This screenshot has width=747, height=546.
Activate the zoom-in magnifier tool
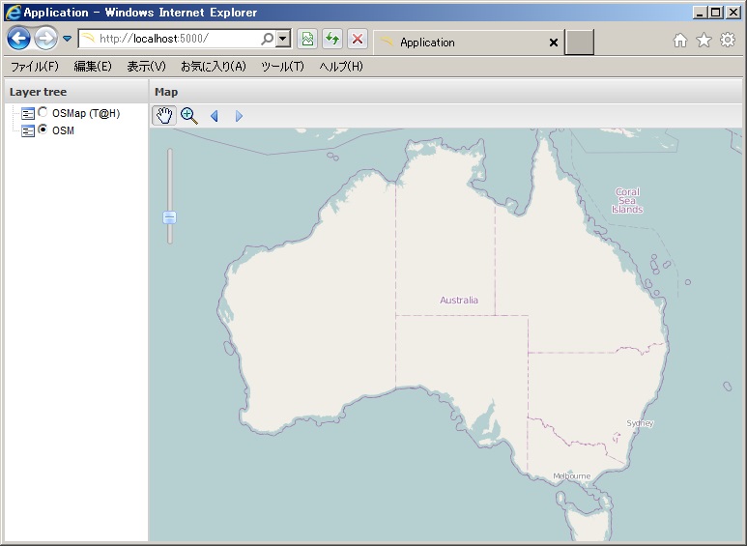pyautogui.click(x=188, y=116)
